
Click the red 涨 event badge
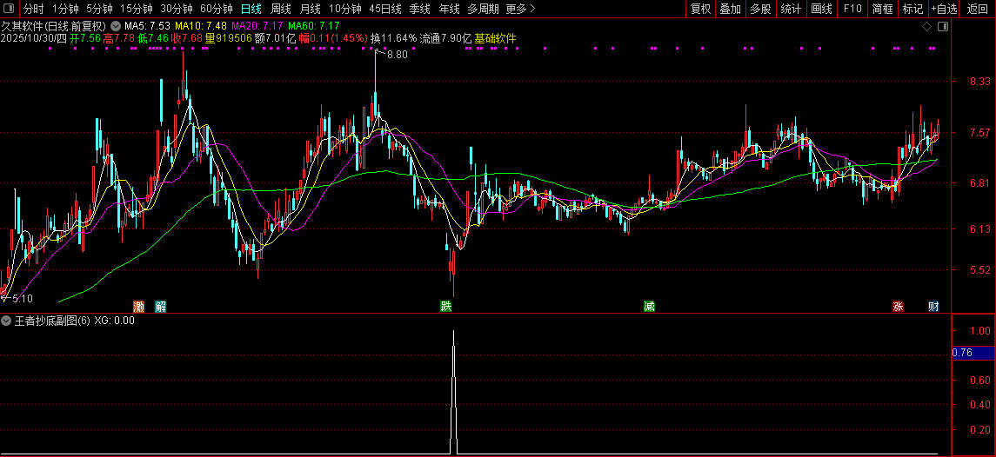(899, 307)
